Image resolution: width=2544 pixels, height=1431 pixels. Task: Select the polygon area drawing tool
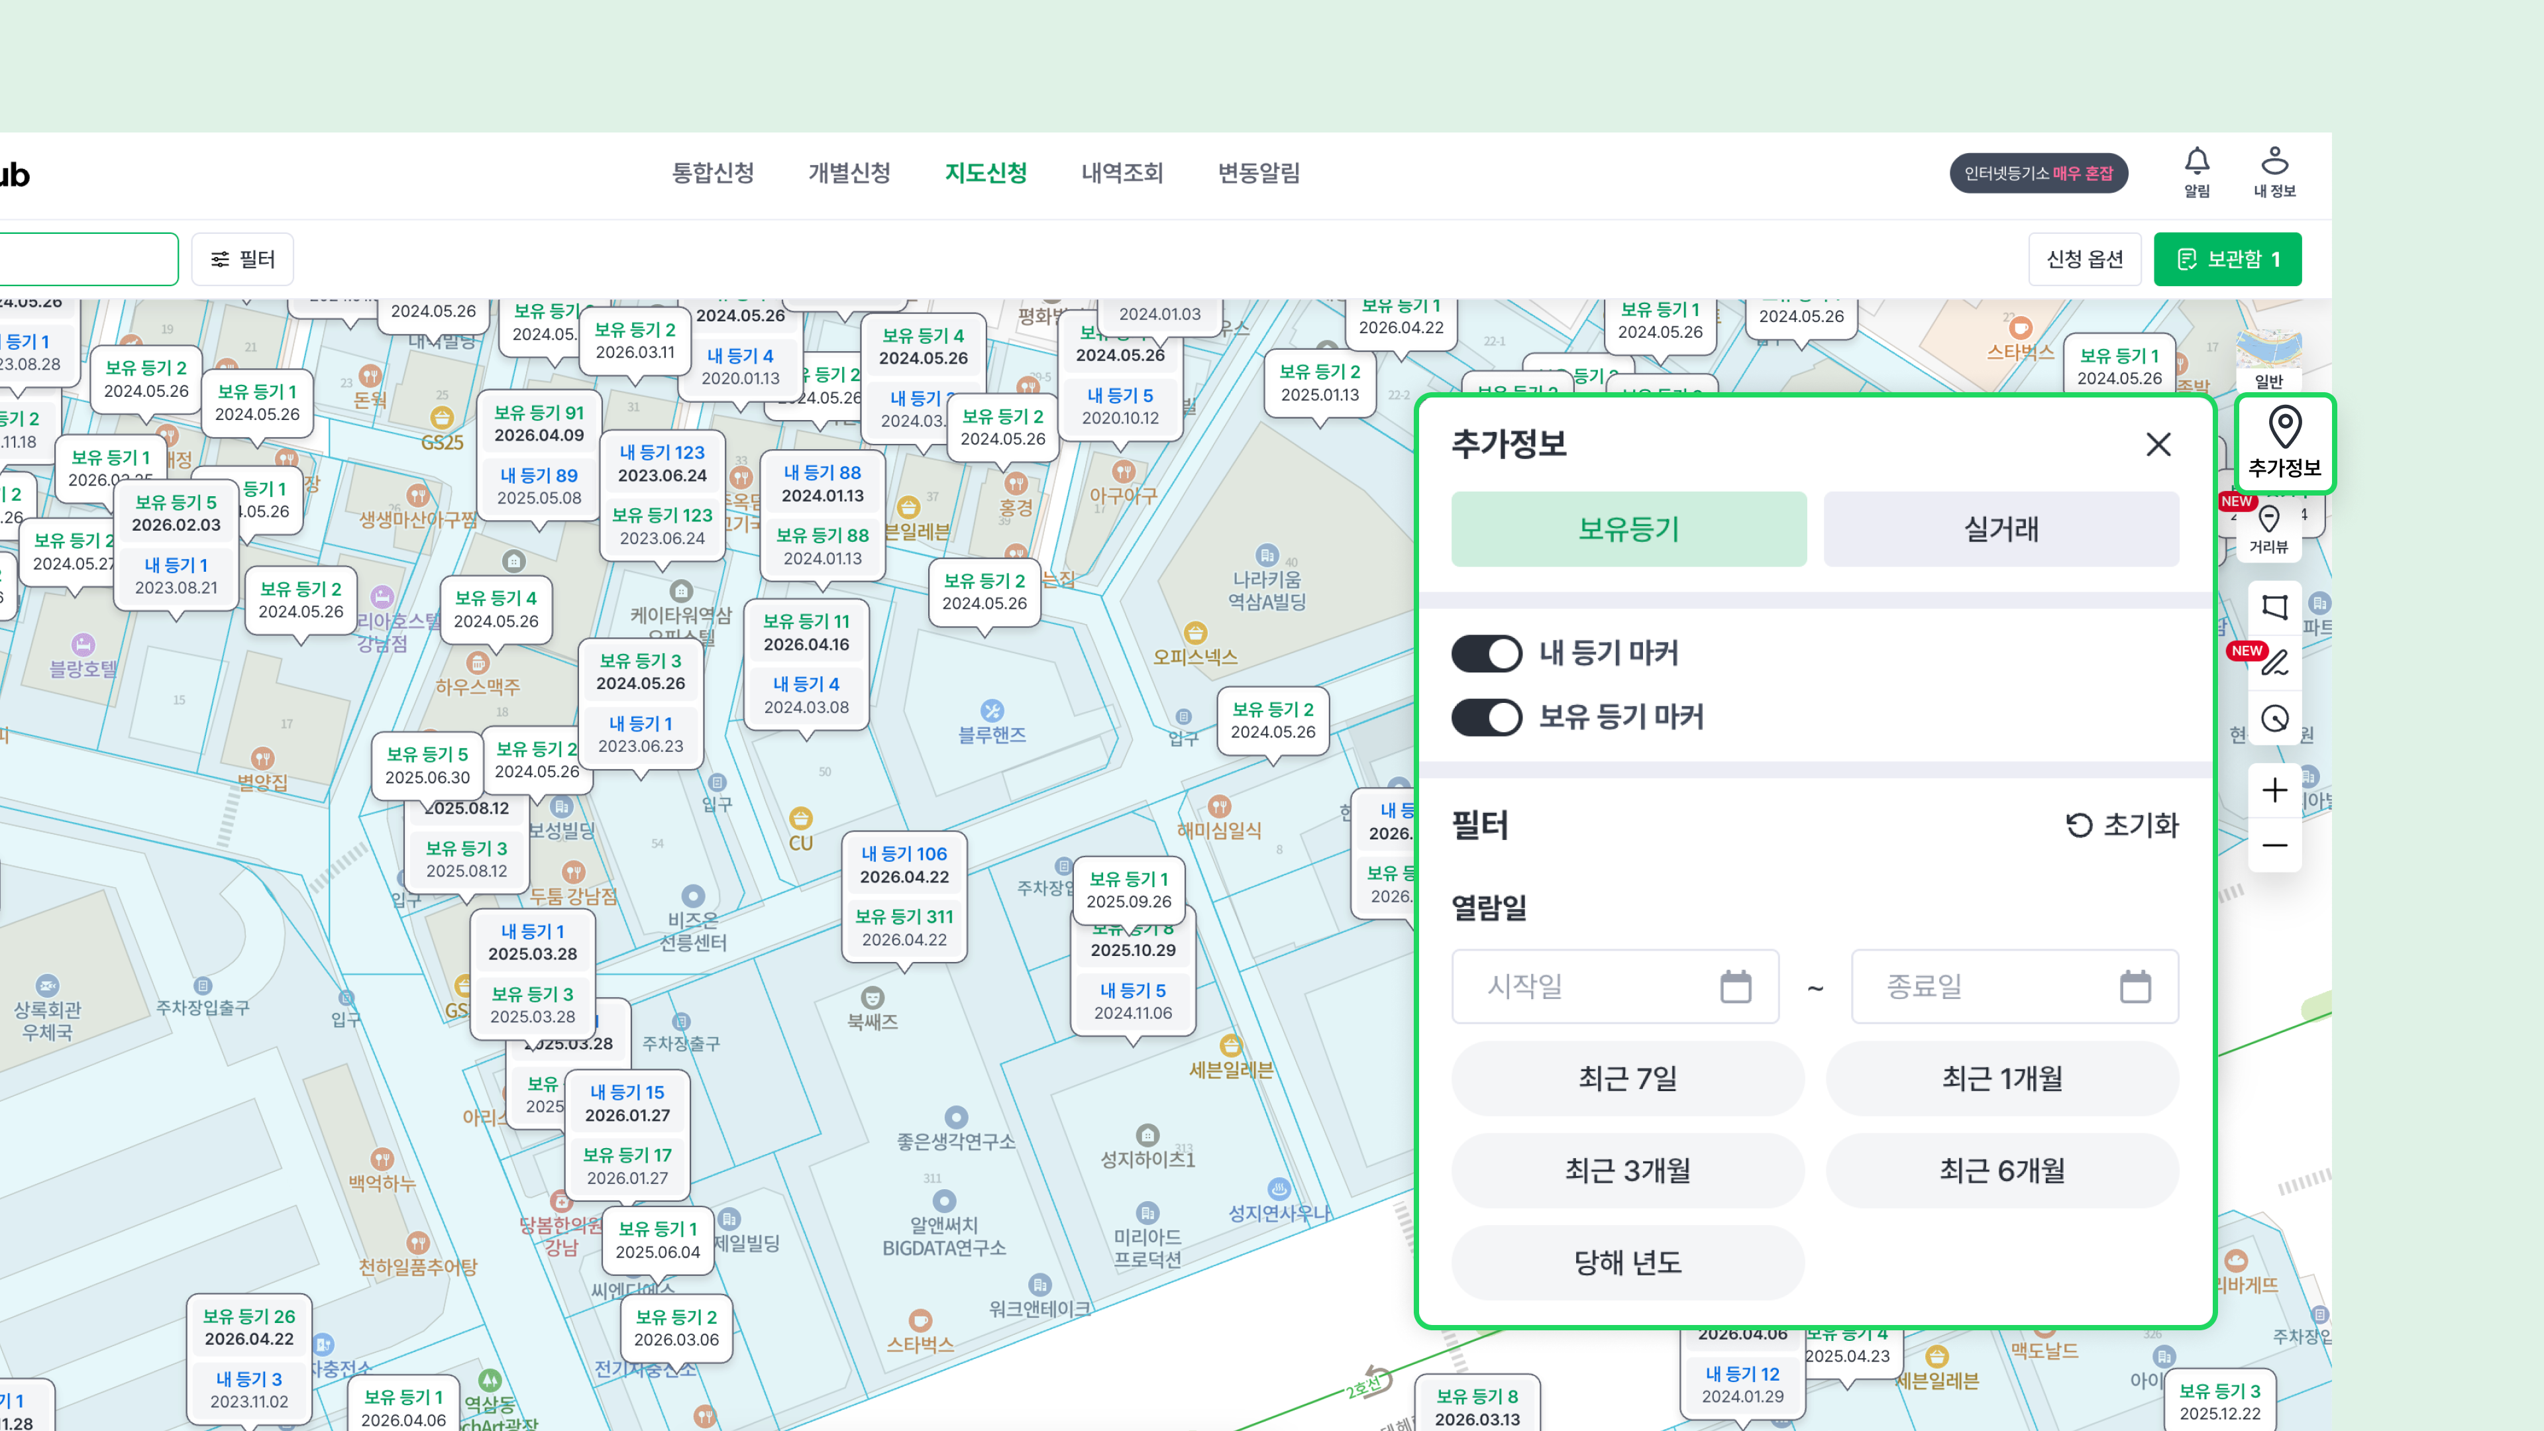point(2274,606)
